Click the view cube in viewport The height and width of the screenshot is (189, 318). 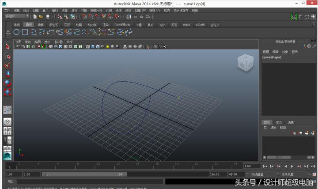[x=246, y=63]
